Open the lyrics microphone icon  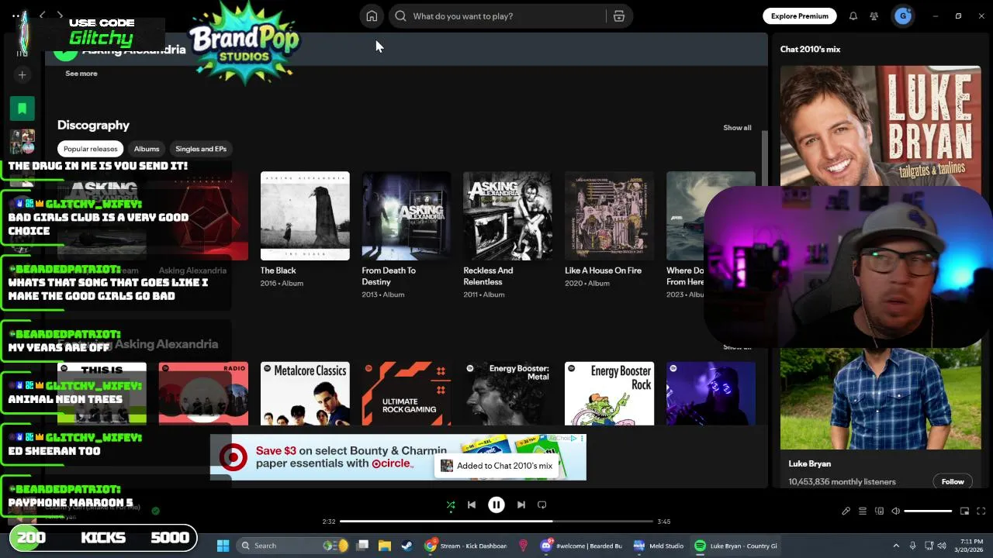tap(846, 511)
